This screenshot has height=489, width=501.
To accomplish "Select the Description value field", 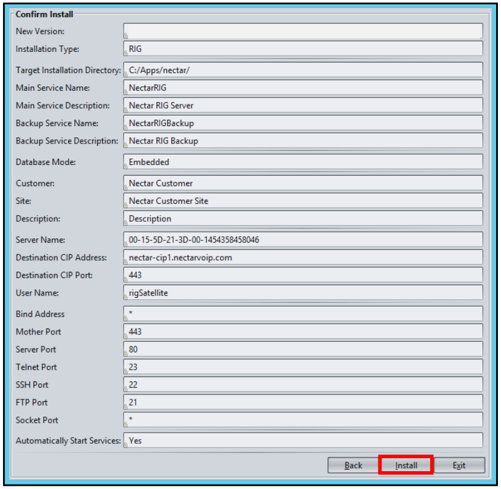I will (x=303, y=218).
